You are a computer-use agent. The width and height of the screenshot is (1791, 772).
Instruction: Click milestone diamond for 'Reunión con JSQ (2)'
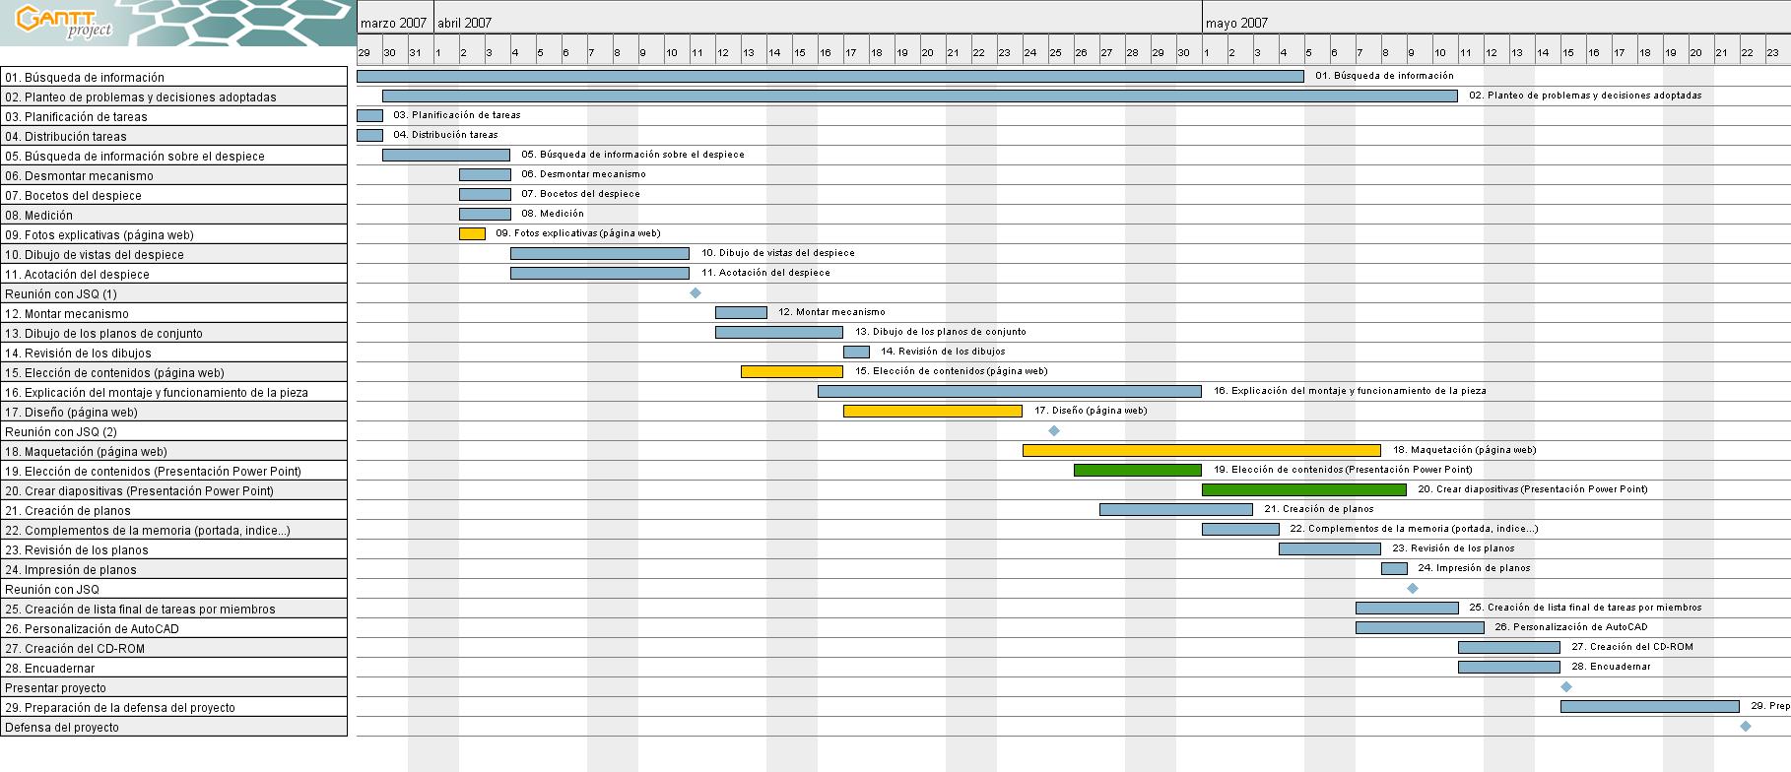pos(1054,430)
